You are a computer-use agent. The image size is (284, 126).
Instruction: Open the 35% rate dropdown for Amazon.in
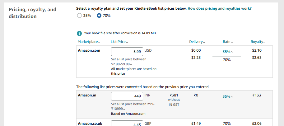228,96
